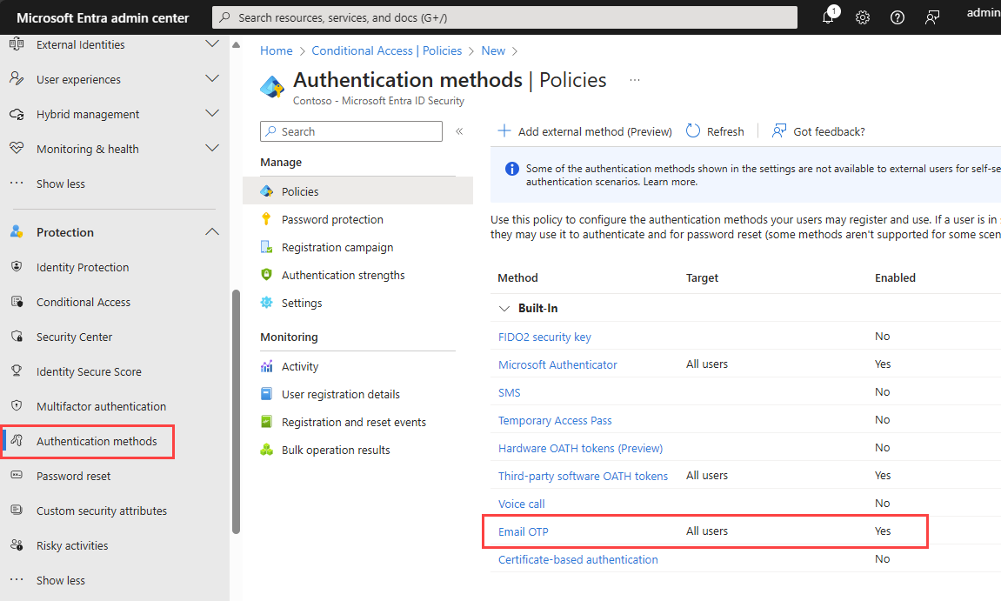Open Authentication strengths menu item
Image resolution: width=1001 pixels, height=601 pixels.
(343, 276)
